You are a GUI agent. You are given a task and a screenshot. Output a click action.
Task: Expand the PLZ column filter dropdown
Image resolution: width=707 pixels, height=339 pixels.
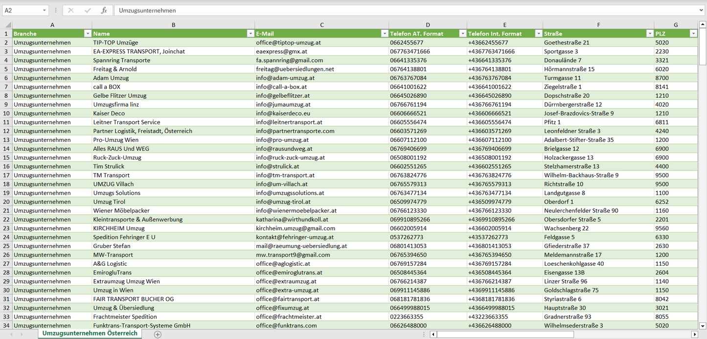(x=693, y=34)
